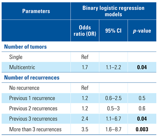Select the 2.4 odds ratio cell

point(85,119)
